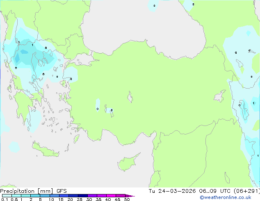The image size is (260, 201).
Task: Click the 30–35 mm legend swatch
Action: 92,196
